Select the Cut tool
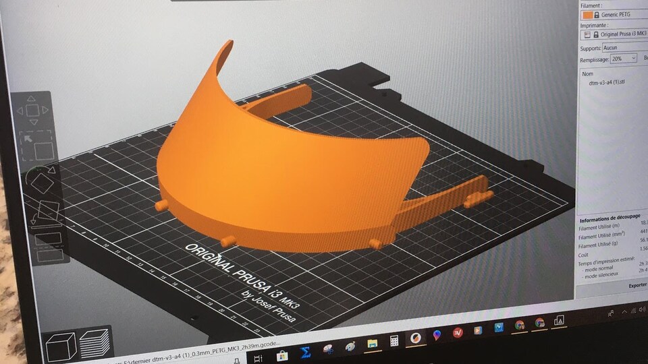This screenshot has height=364, width=648. 49,247
